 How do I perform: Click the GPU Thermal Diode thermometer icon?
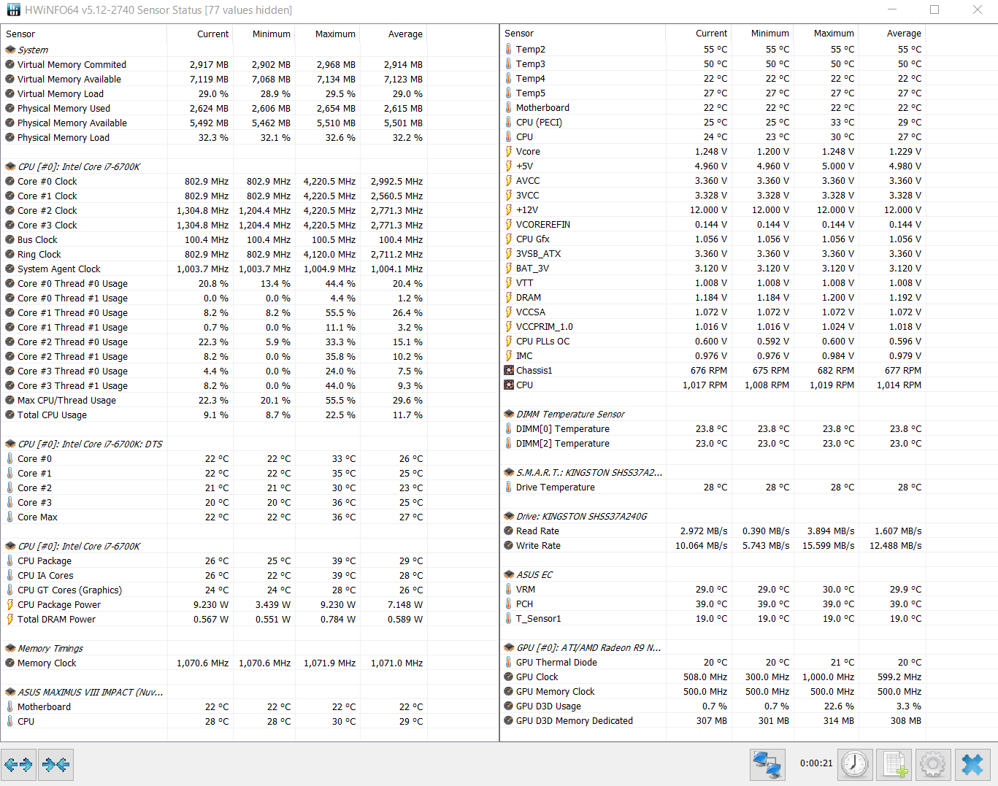(509, 662)
